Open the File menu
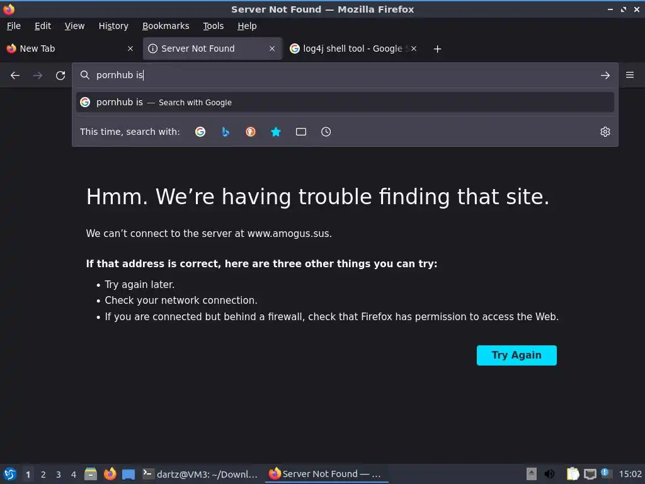This screenshot has width=645, height=484. tap(14, 26)
